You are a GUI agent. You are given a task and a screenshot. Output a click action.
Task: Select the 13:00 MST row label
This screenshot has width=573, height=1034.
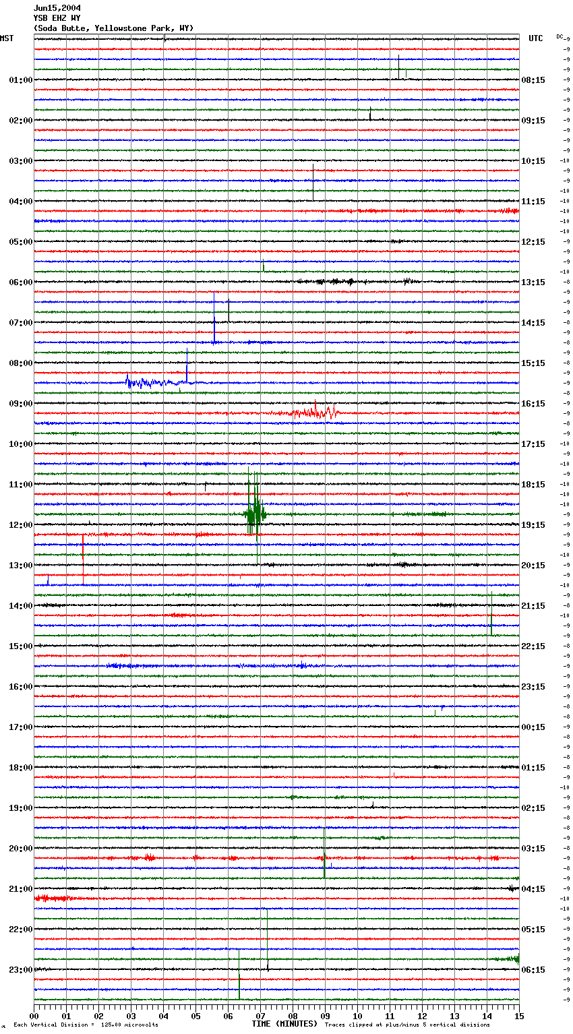21,566
